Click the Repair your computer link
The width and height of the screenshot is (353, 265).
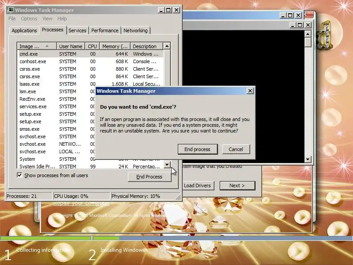point(81,203)
